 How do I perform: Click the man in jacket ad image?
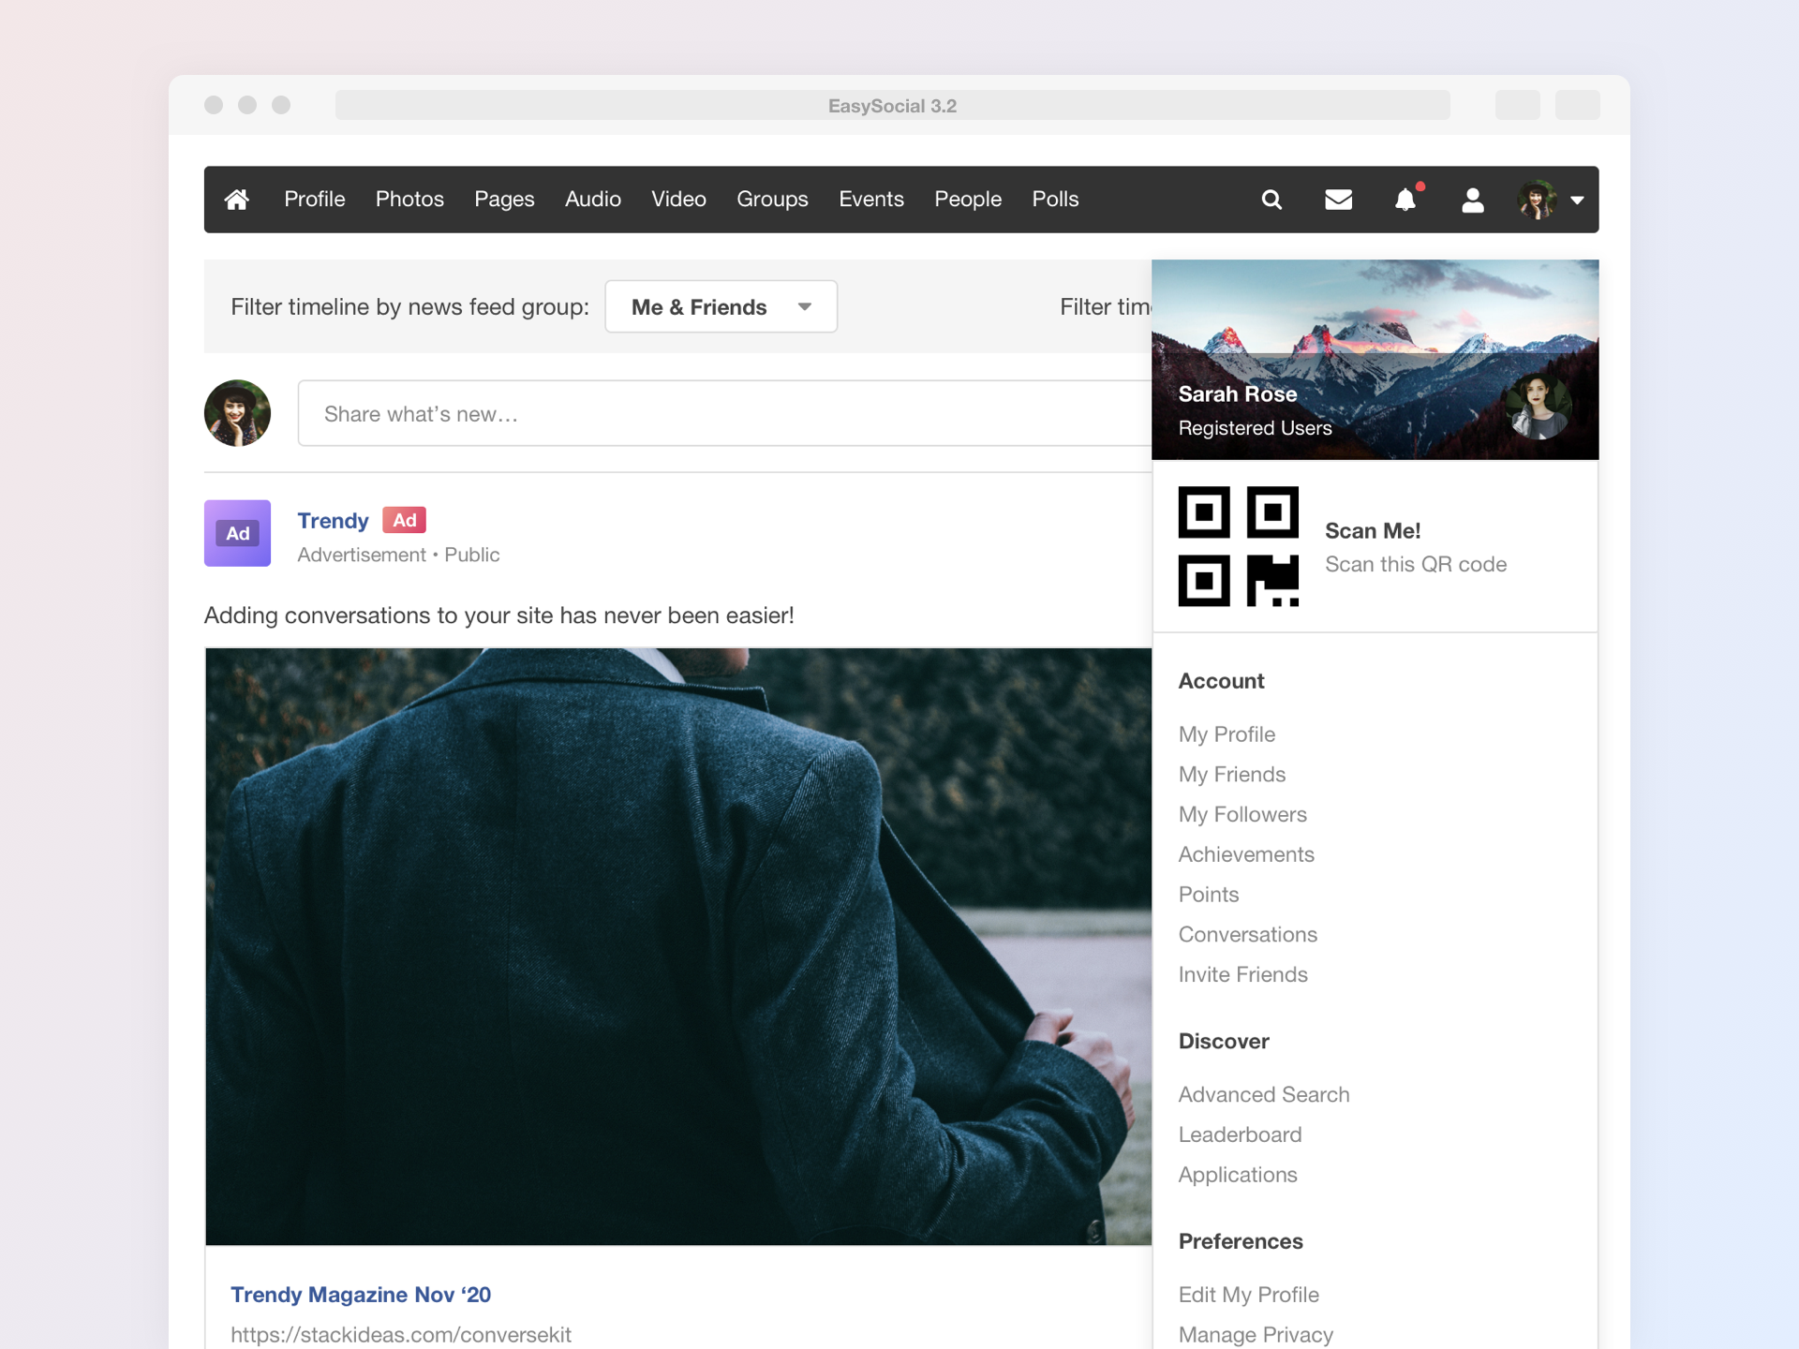(x=677, y=946)
